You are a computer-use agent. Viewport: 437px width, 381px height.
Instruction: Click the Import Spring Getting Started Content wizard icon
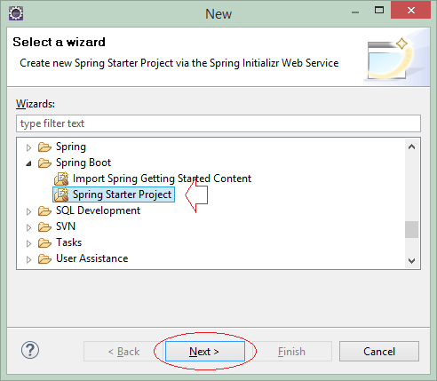61,179
